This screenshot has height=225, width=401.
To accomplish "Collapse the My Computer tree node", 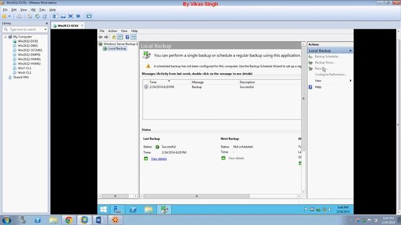I will click(x=5, y=37).
